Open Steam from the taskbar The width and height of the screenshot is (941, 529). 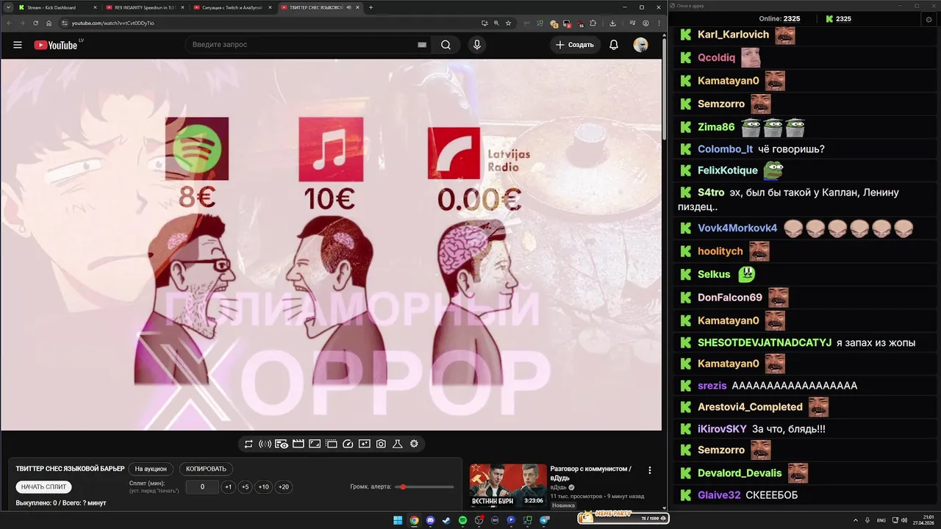tap(446, 520)
